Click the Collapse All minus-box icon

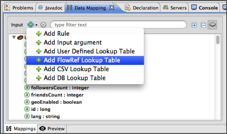(x=203, y=25)
